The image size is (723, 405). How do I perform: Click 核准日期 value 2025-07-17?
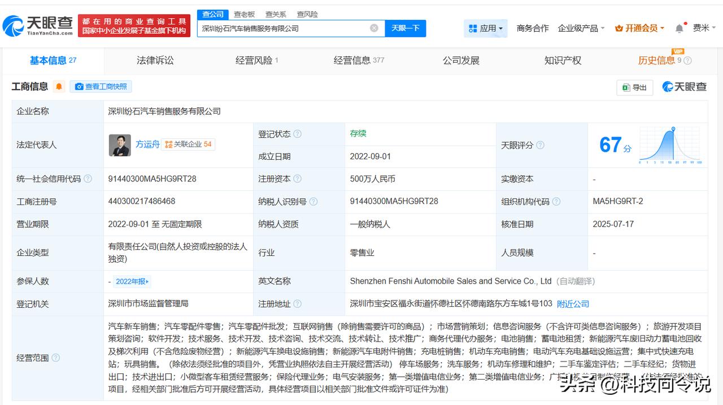613,224
